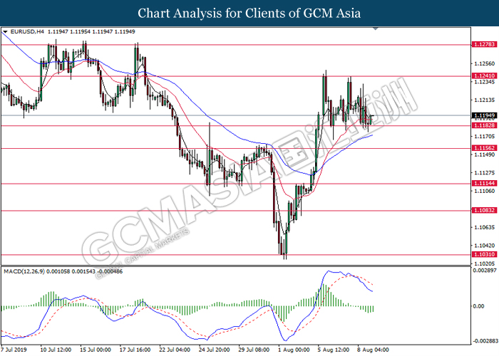Click the 1.12135 price axis value
Screen dimensions: 499x356
click(485, 100)
